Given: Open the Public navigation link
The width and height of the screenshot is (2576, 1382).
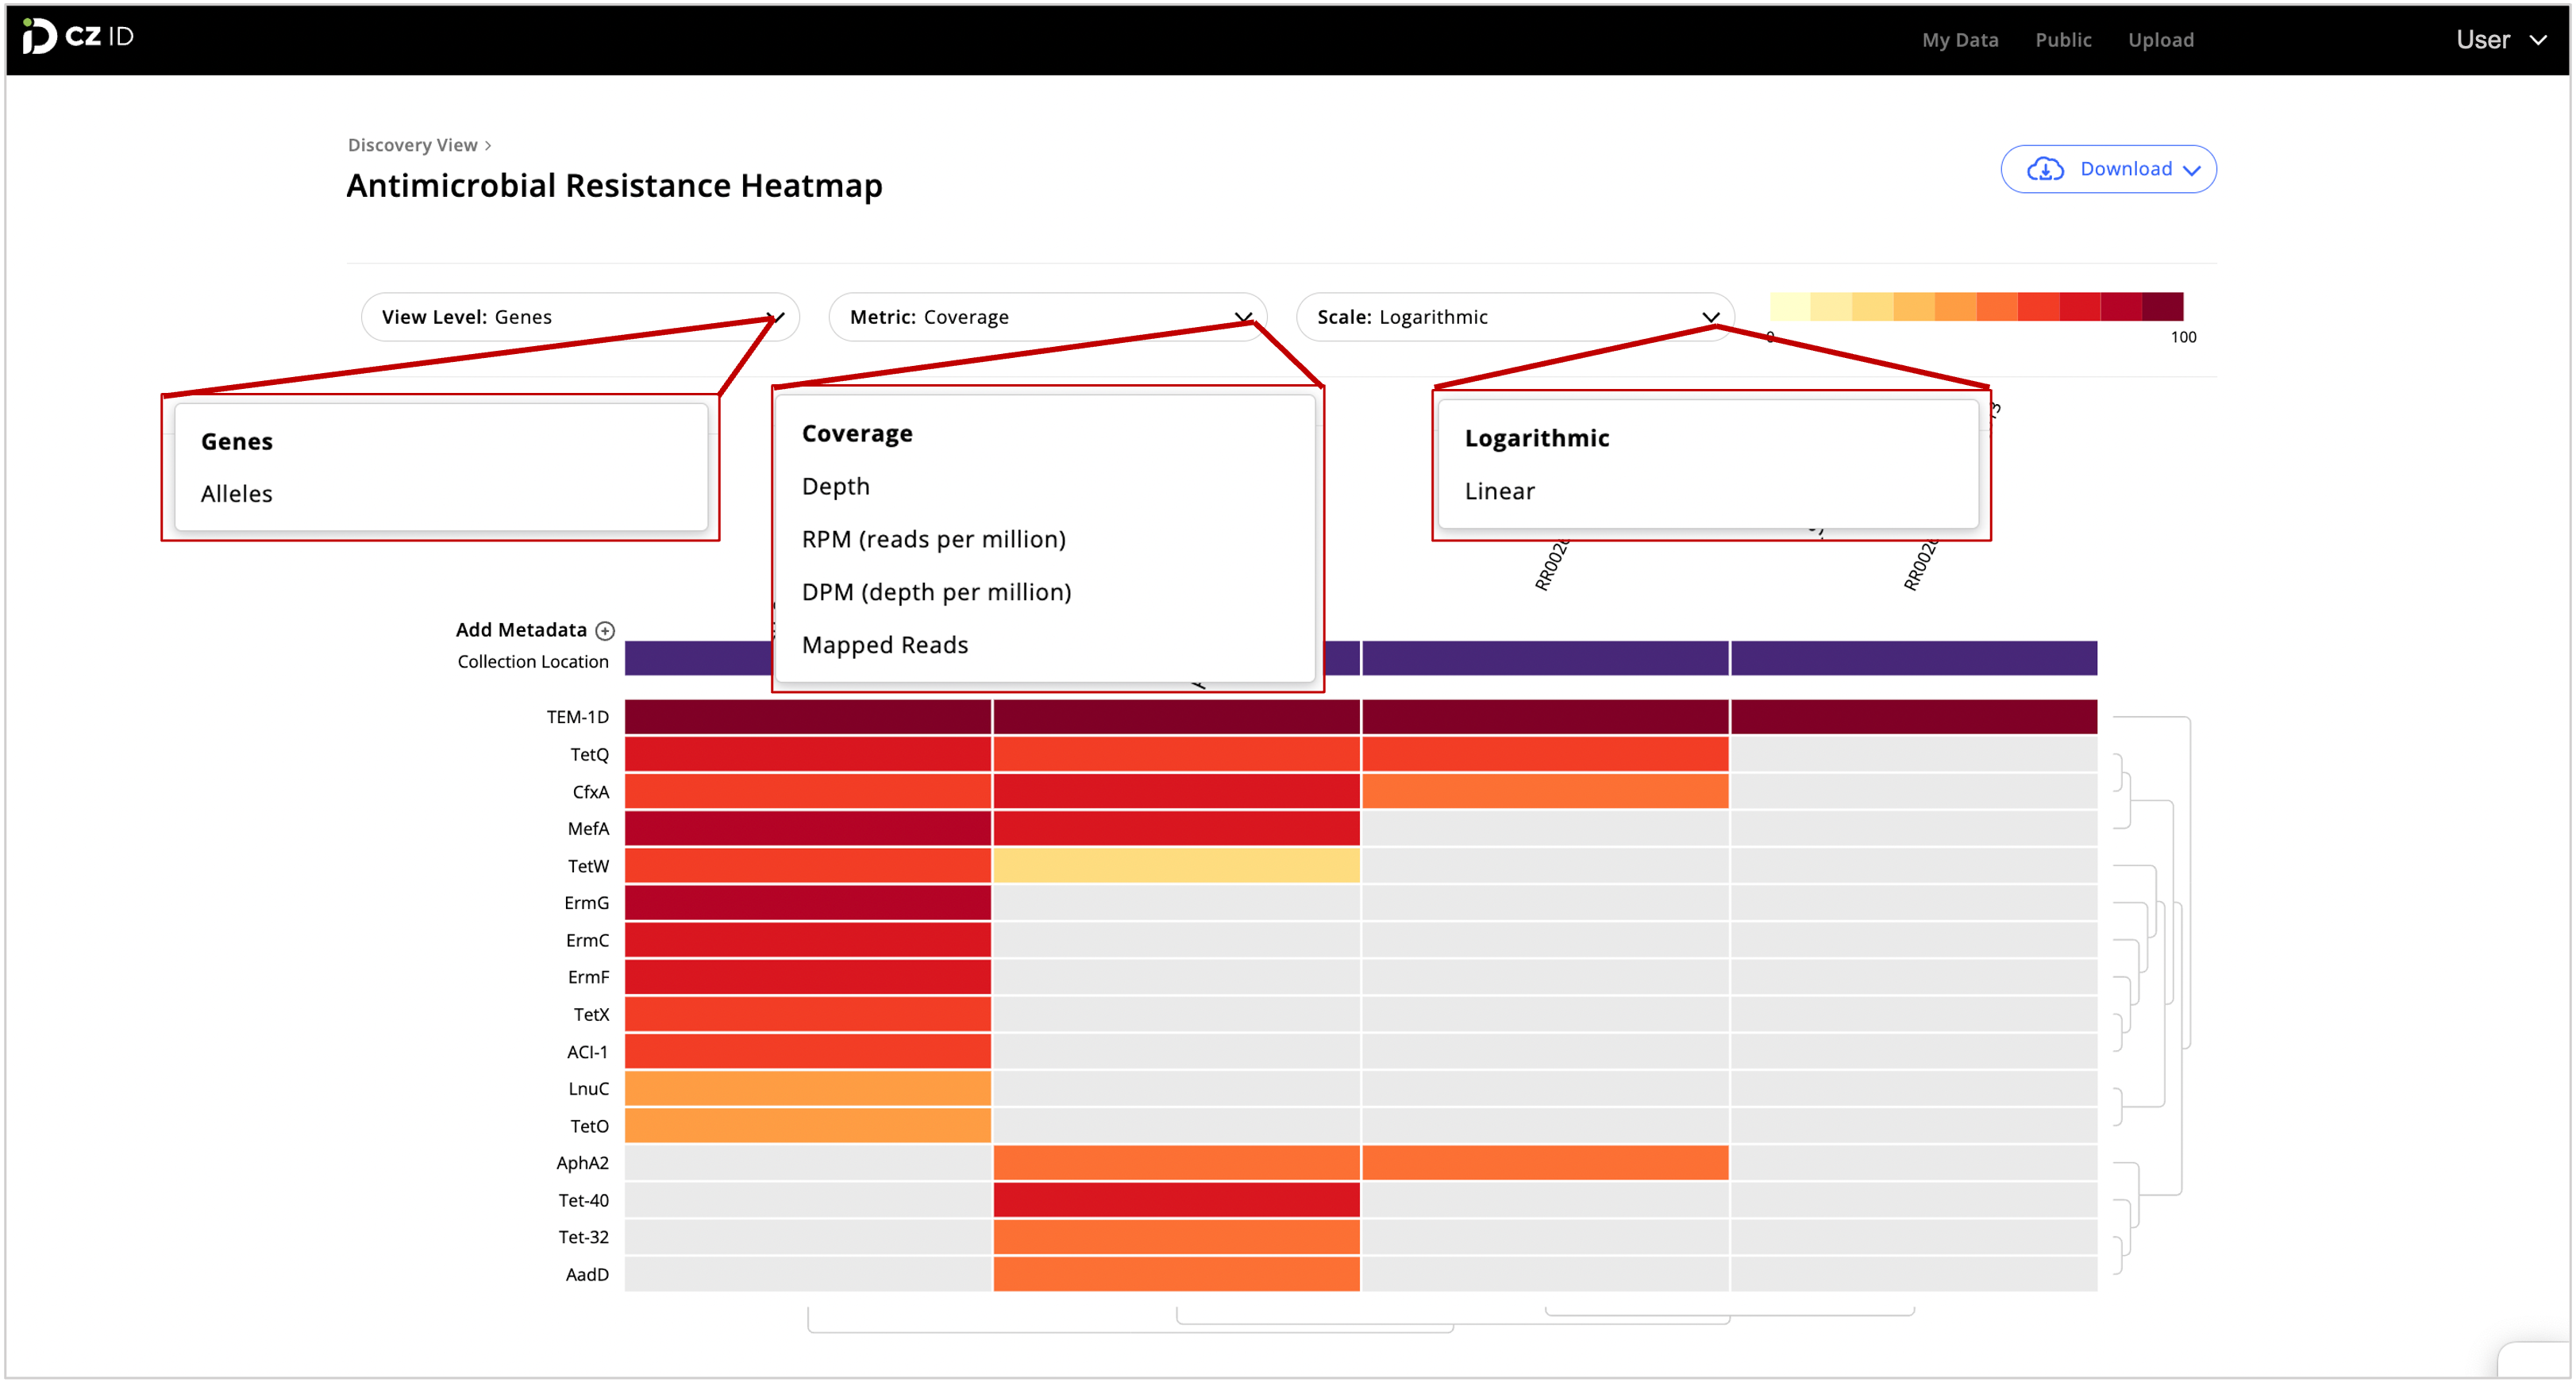Looking at the screenshot, I should (2063, 40).
